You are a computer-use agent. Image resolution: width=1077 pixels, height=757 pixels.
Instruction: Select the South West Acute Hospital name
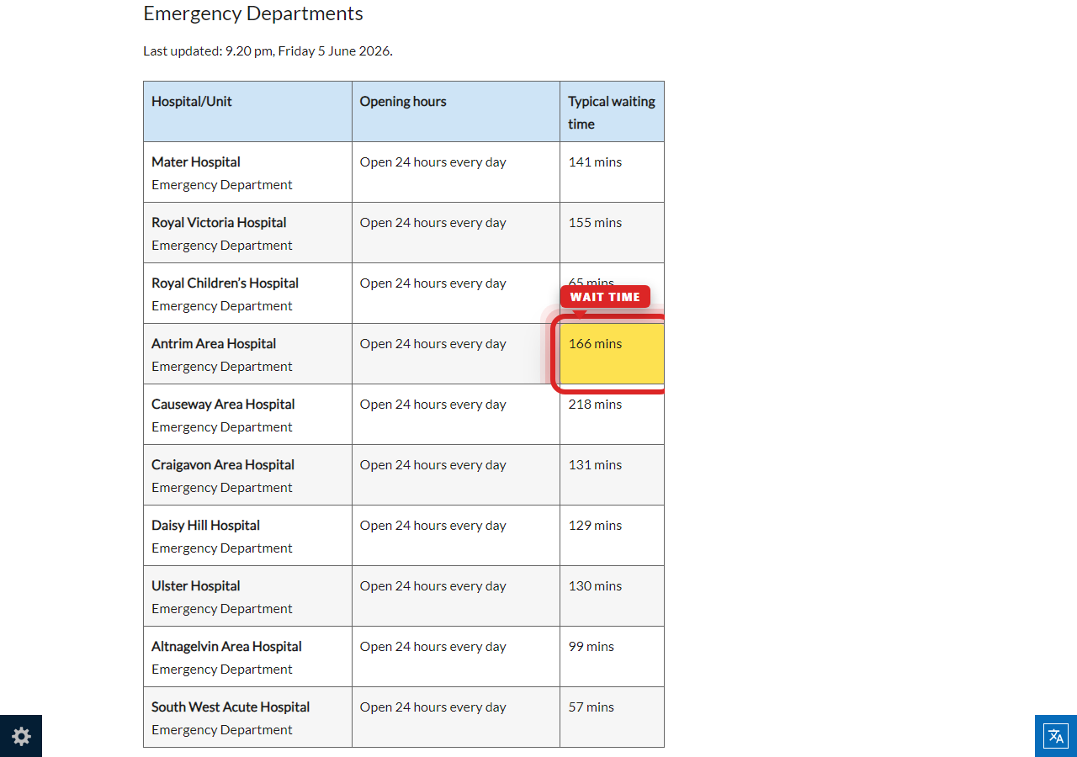coord(231,707)
